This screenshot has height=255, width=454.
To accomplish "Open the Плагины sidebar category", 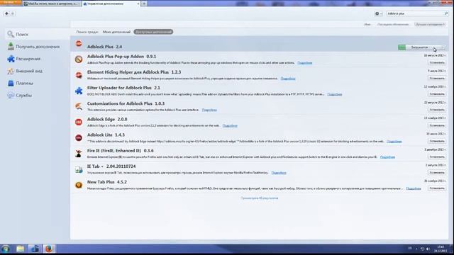I will tap(38, 83).
